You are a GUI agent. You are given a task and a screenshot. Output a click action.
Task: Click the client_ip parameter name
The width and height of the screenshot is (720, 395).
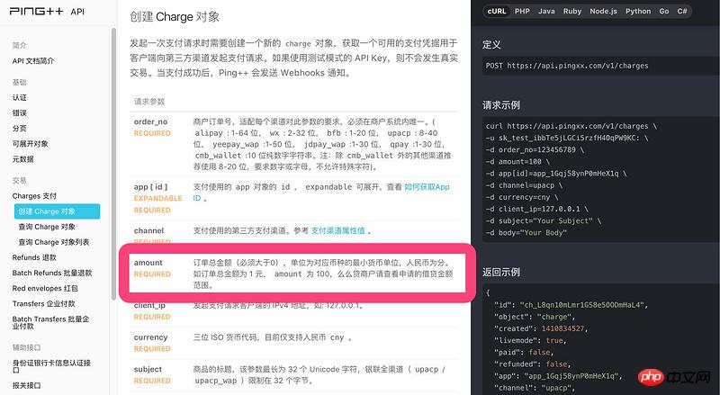149,305
